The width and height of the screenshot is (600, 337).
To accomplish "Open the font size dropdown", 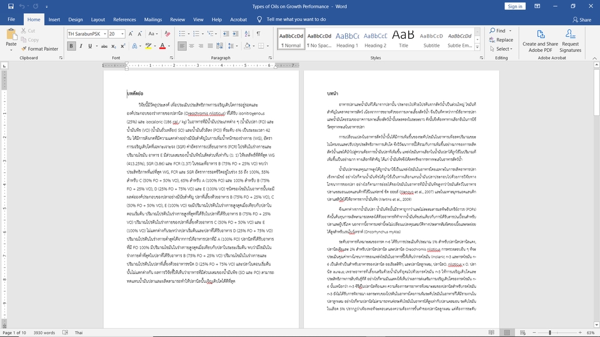I will tap(122, 34).
